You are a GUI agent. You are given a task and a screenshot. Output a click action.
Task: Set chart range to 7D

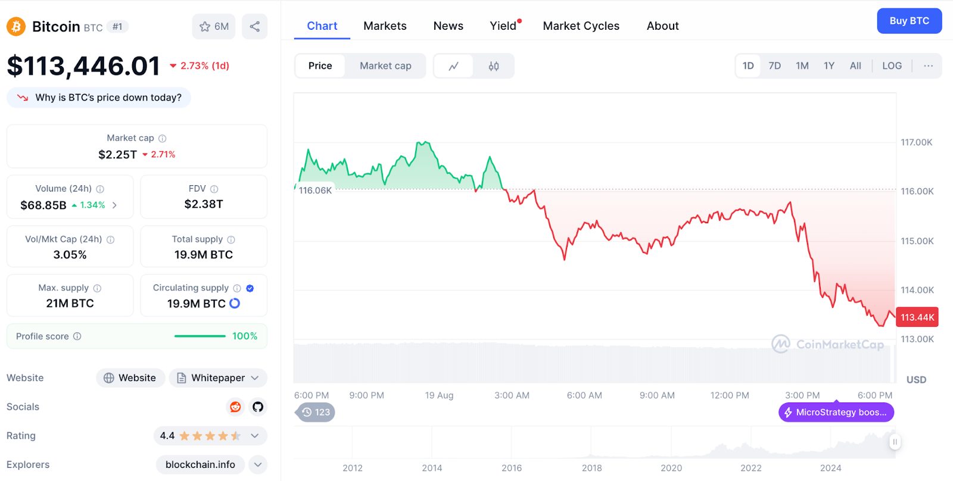(774, 66)
